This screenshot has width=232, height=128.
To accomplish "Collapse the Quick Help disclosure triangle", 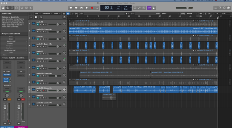I will pyautogui.click(x=2, y=13).
